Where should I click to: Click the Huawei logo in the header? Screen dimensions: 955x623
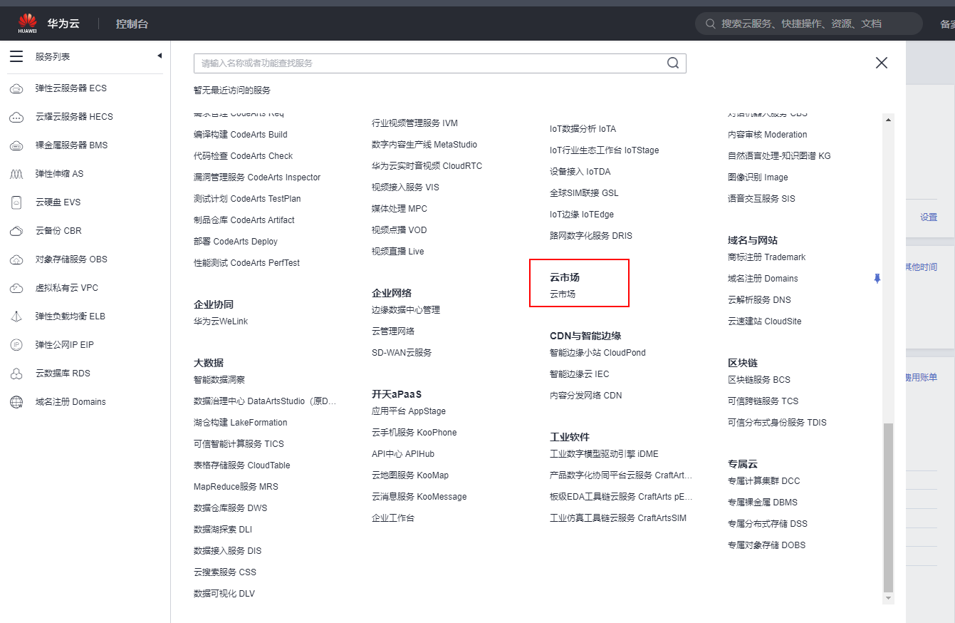click(27, 24)
